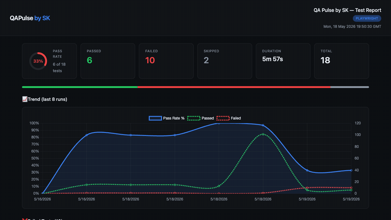The width and height of the screenshot is (391, 220).
Task: Click the red segment of progress bar
Action: click(x=234, y=87)
